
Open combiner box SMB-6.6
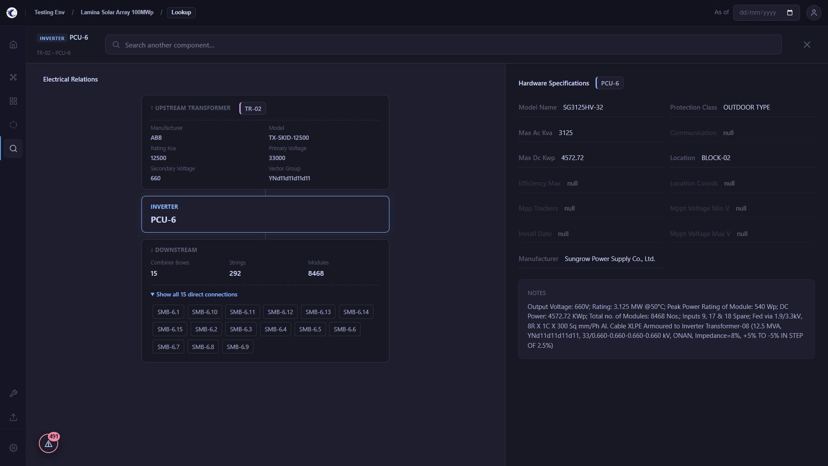pyautogui.click(x=345, y=329)
